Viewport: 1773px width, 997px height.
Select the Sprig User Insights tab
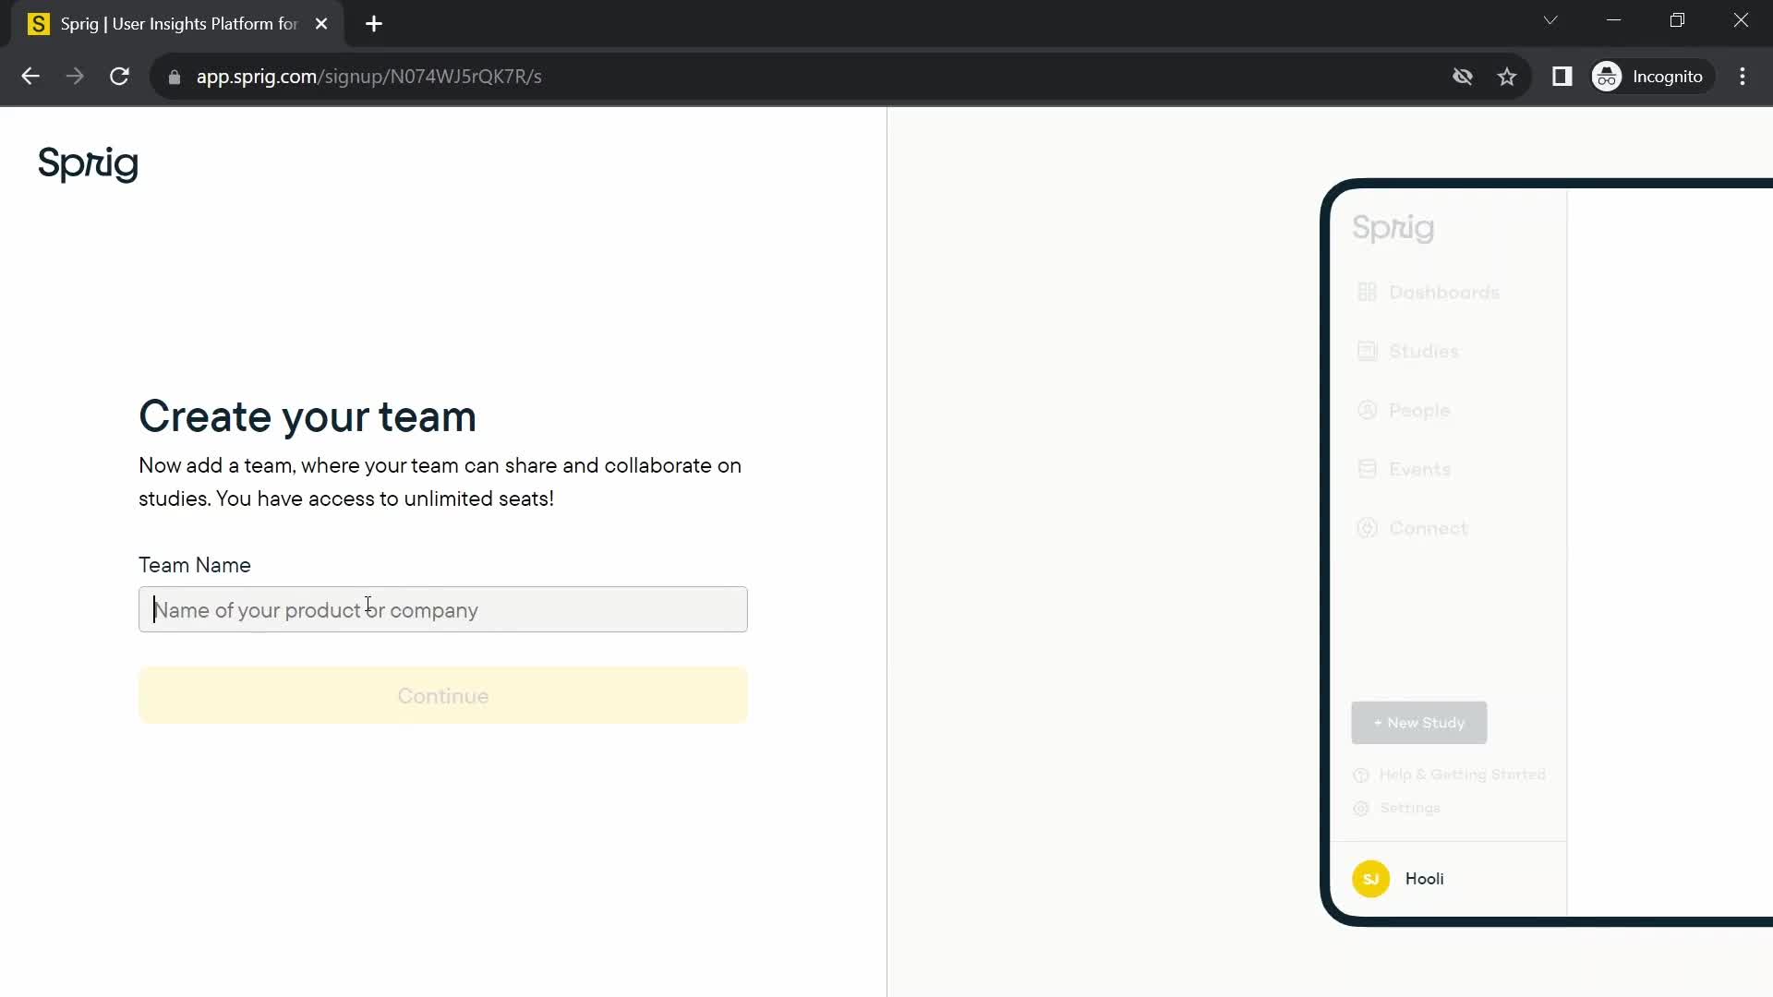175,24
